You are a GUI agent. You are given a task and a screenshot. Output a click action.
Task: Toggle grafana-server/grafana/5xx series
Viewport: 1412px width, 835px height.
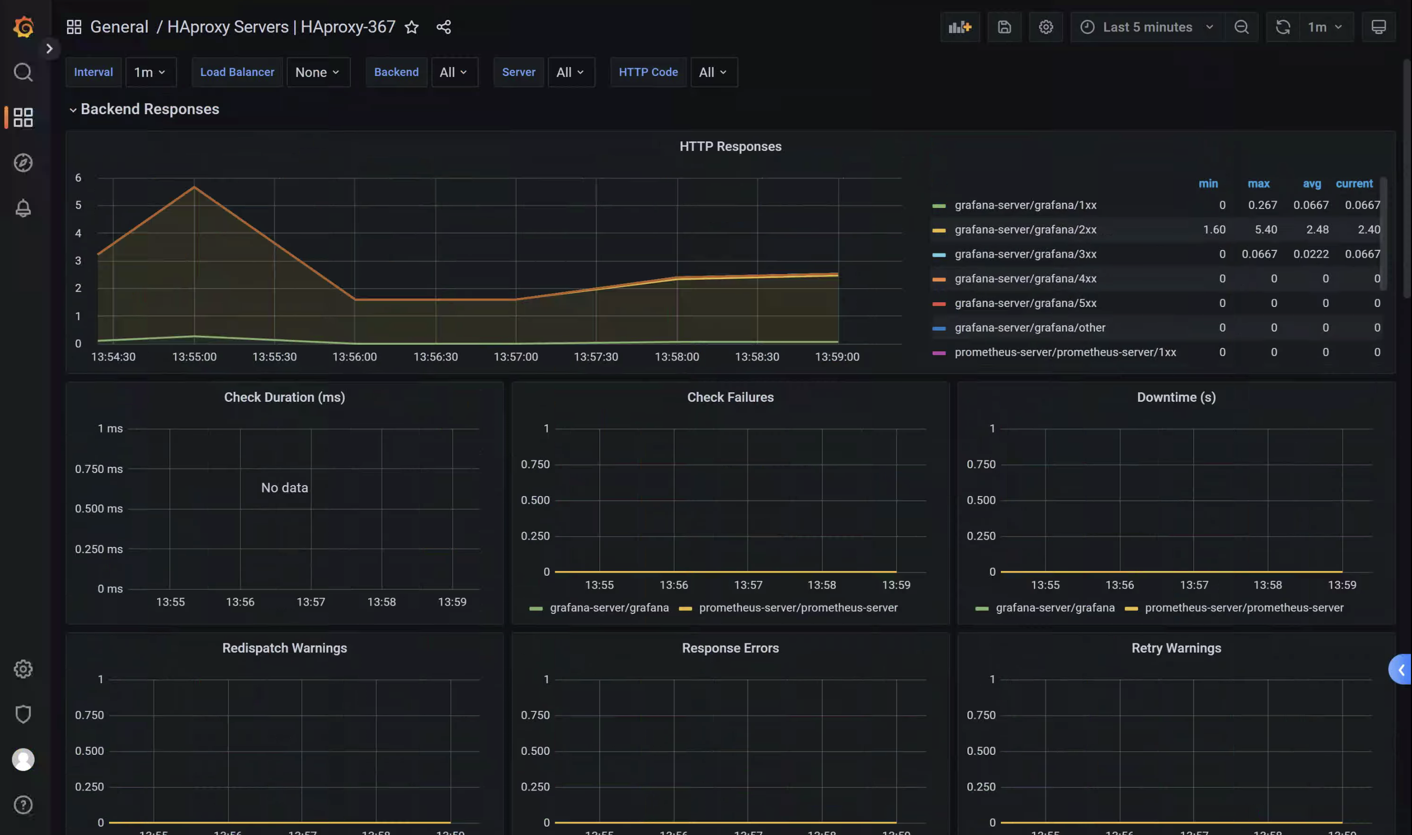pyautogui.click(x=1025, y=303)
